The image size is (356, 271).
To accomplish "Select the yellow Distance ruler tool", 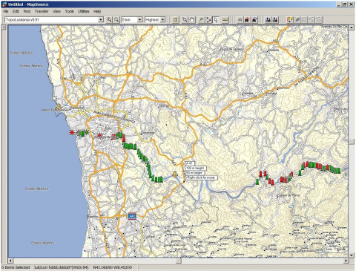I will 225,20.
